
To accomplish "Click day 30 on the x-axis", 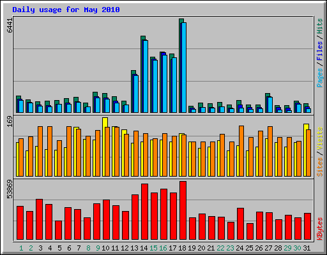I will (297, 248).
